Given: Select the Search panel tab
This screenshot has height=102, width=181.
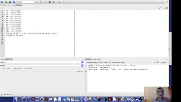Looking at the screenshot, I should click(x=3, y=59).
